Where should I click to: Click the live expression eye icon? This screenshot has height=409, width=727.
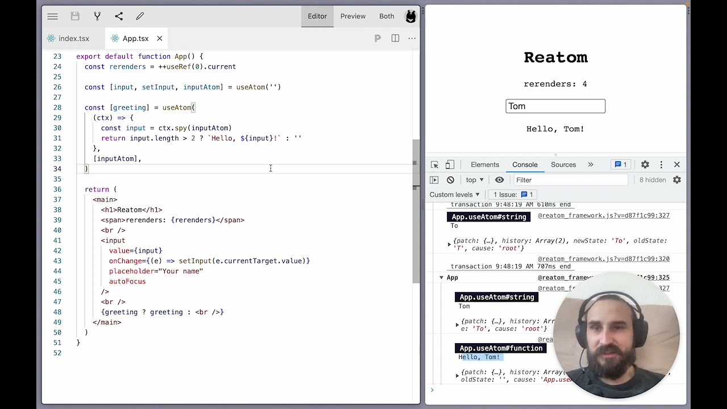[499, 180]
